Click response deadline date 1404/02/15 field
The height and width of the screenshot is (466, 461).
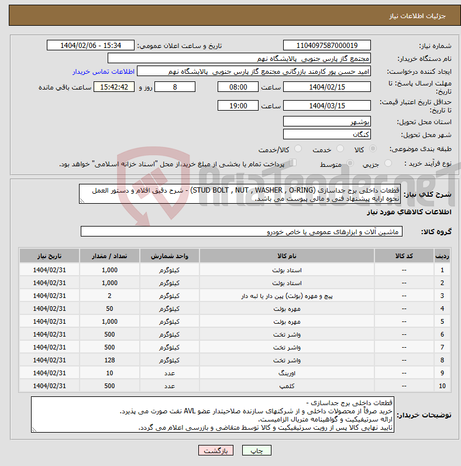click(x=327, y=87)
